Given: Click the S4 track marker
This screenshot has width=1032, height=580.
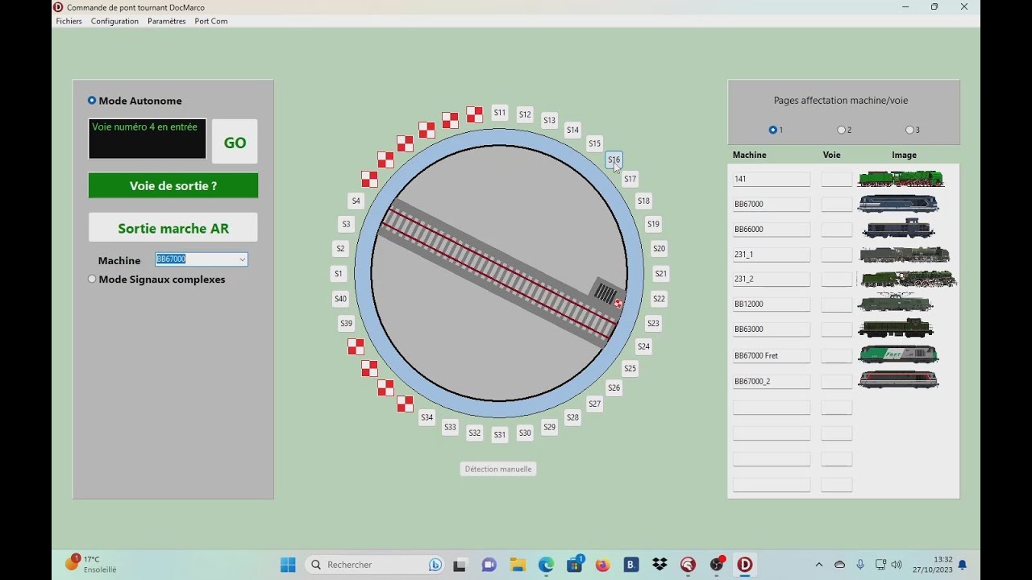Looking at the screenshot, I should click(356, 201).
